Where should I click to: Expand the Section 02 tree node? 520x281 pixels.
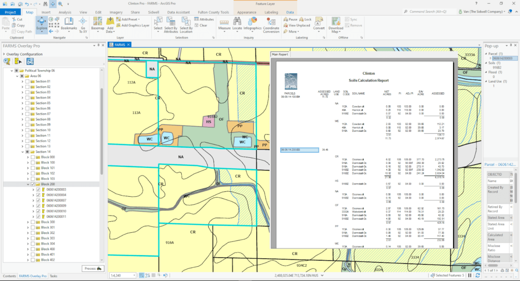pos(22,87)
